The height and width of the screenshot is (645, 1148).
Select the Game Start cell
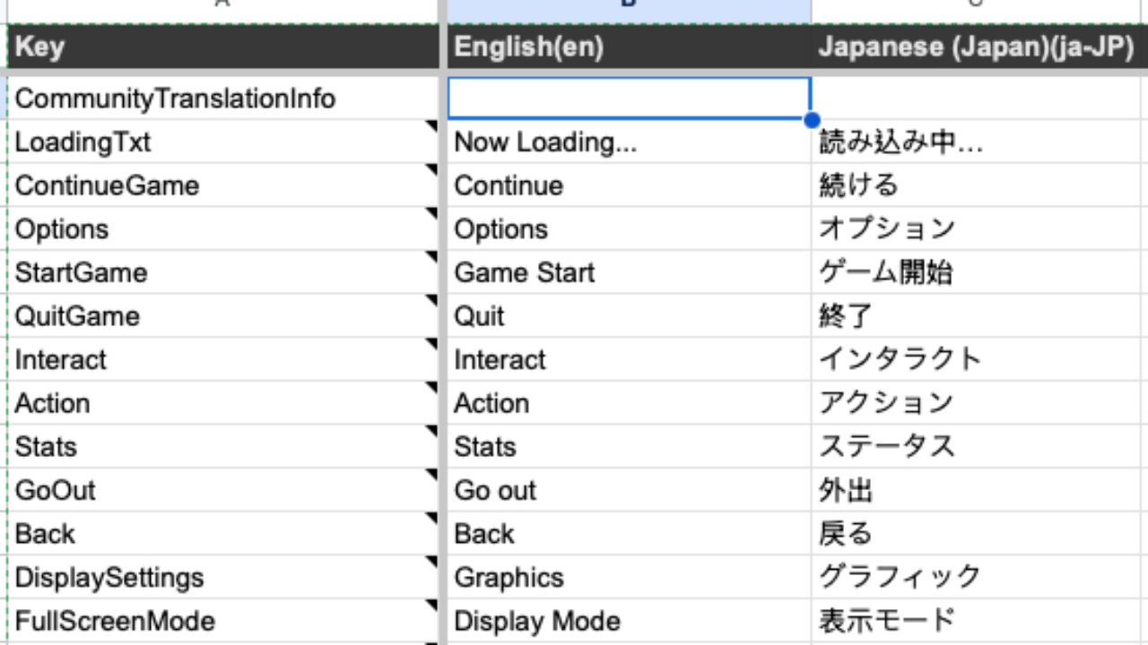coord(628,272)
